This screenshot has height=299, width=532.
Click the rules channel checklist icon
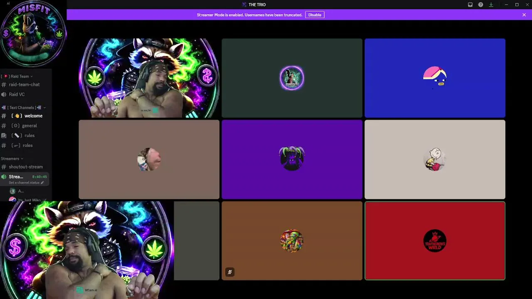(4, 135)
